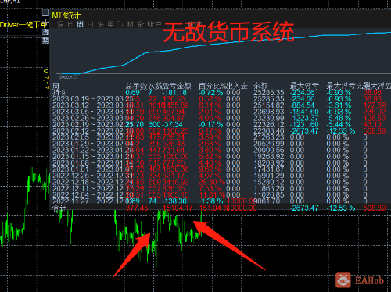
Task: Click the balance value 25154.82
Action: tap(269, 105)
